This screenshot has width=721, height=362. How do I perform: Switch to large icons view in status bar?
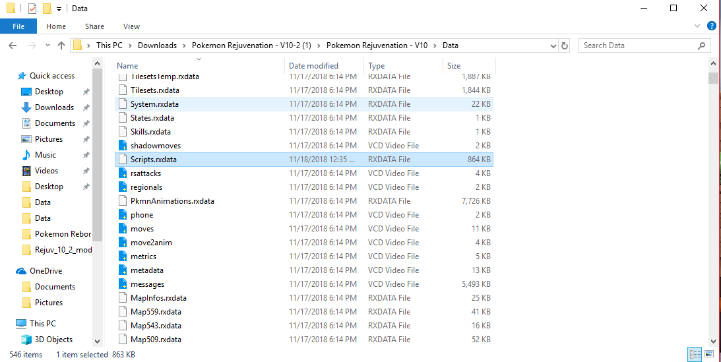709,354
